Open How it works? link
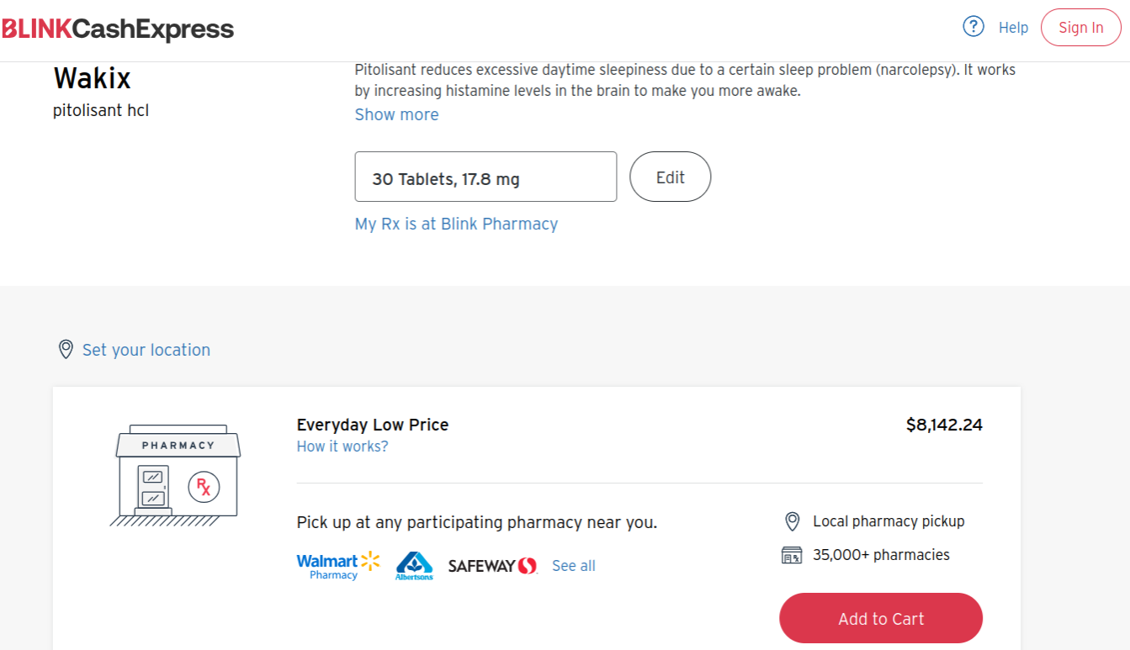 click(342, 447)
